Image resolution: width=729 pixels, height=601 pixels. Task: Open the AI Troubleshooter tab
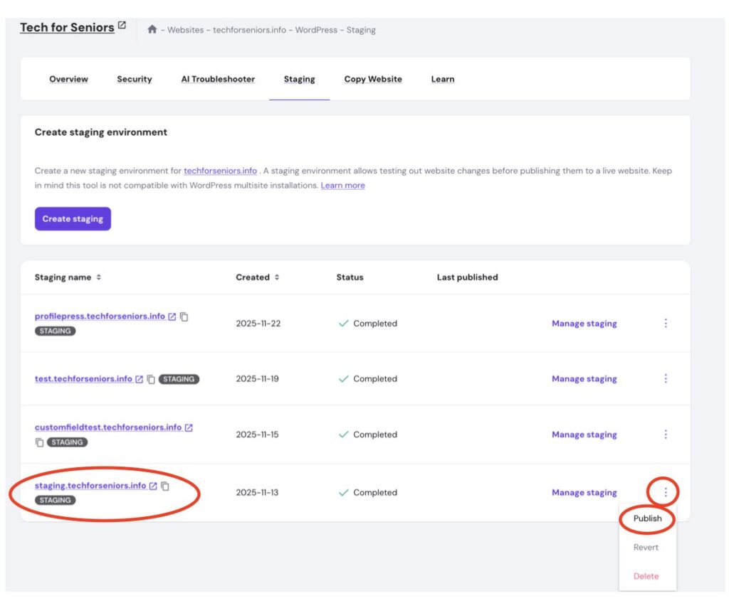(218, 79)
